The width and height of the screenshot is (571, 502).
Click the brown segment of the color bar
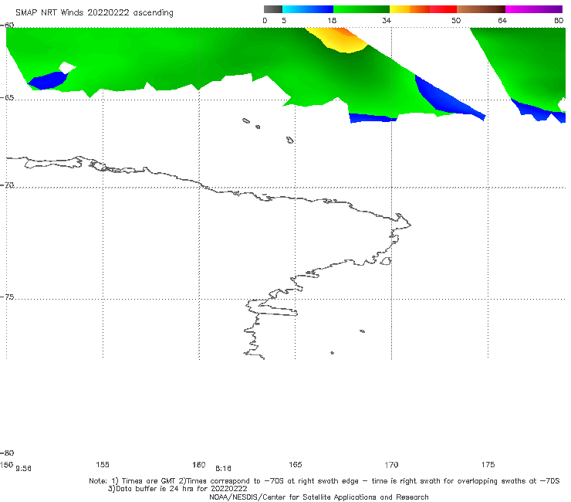pyautogui.click(x=481, y=9)
